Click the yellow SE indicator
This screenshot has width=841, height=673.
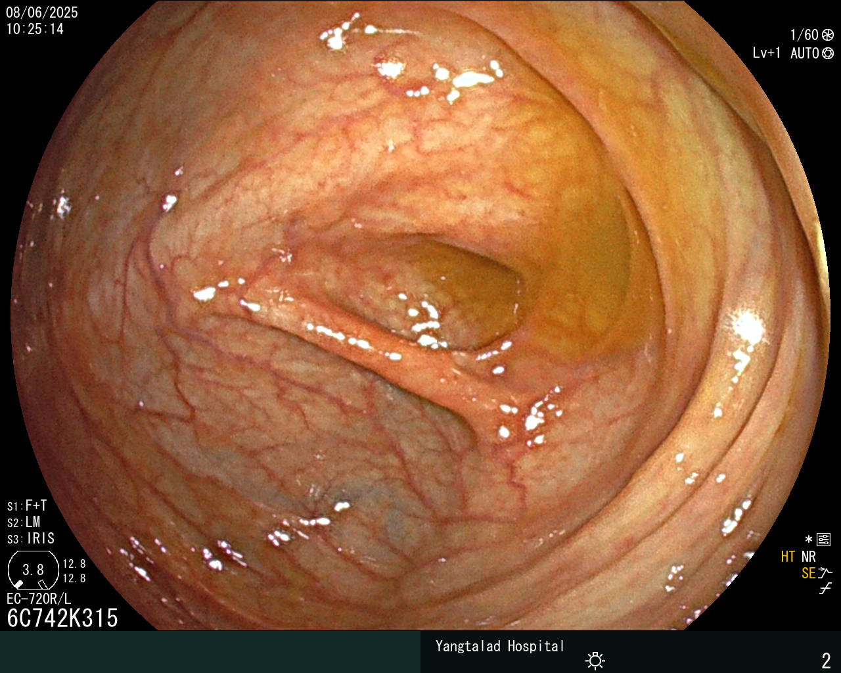point(809,573)
